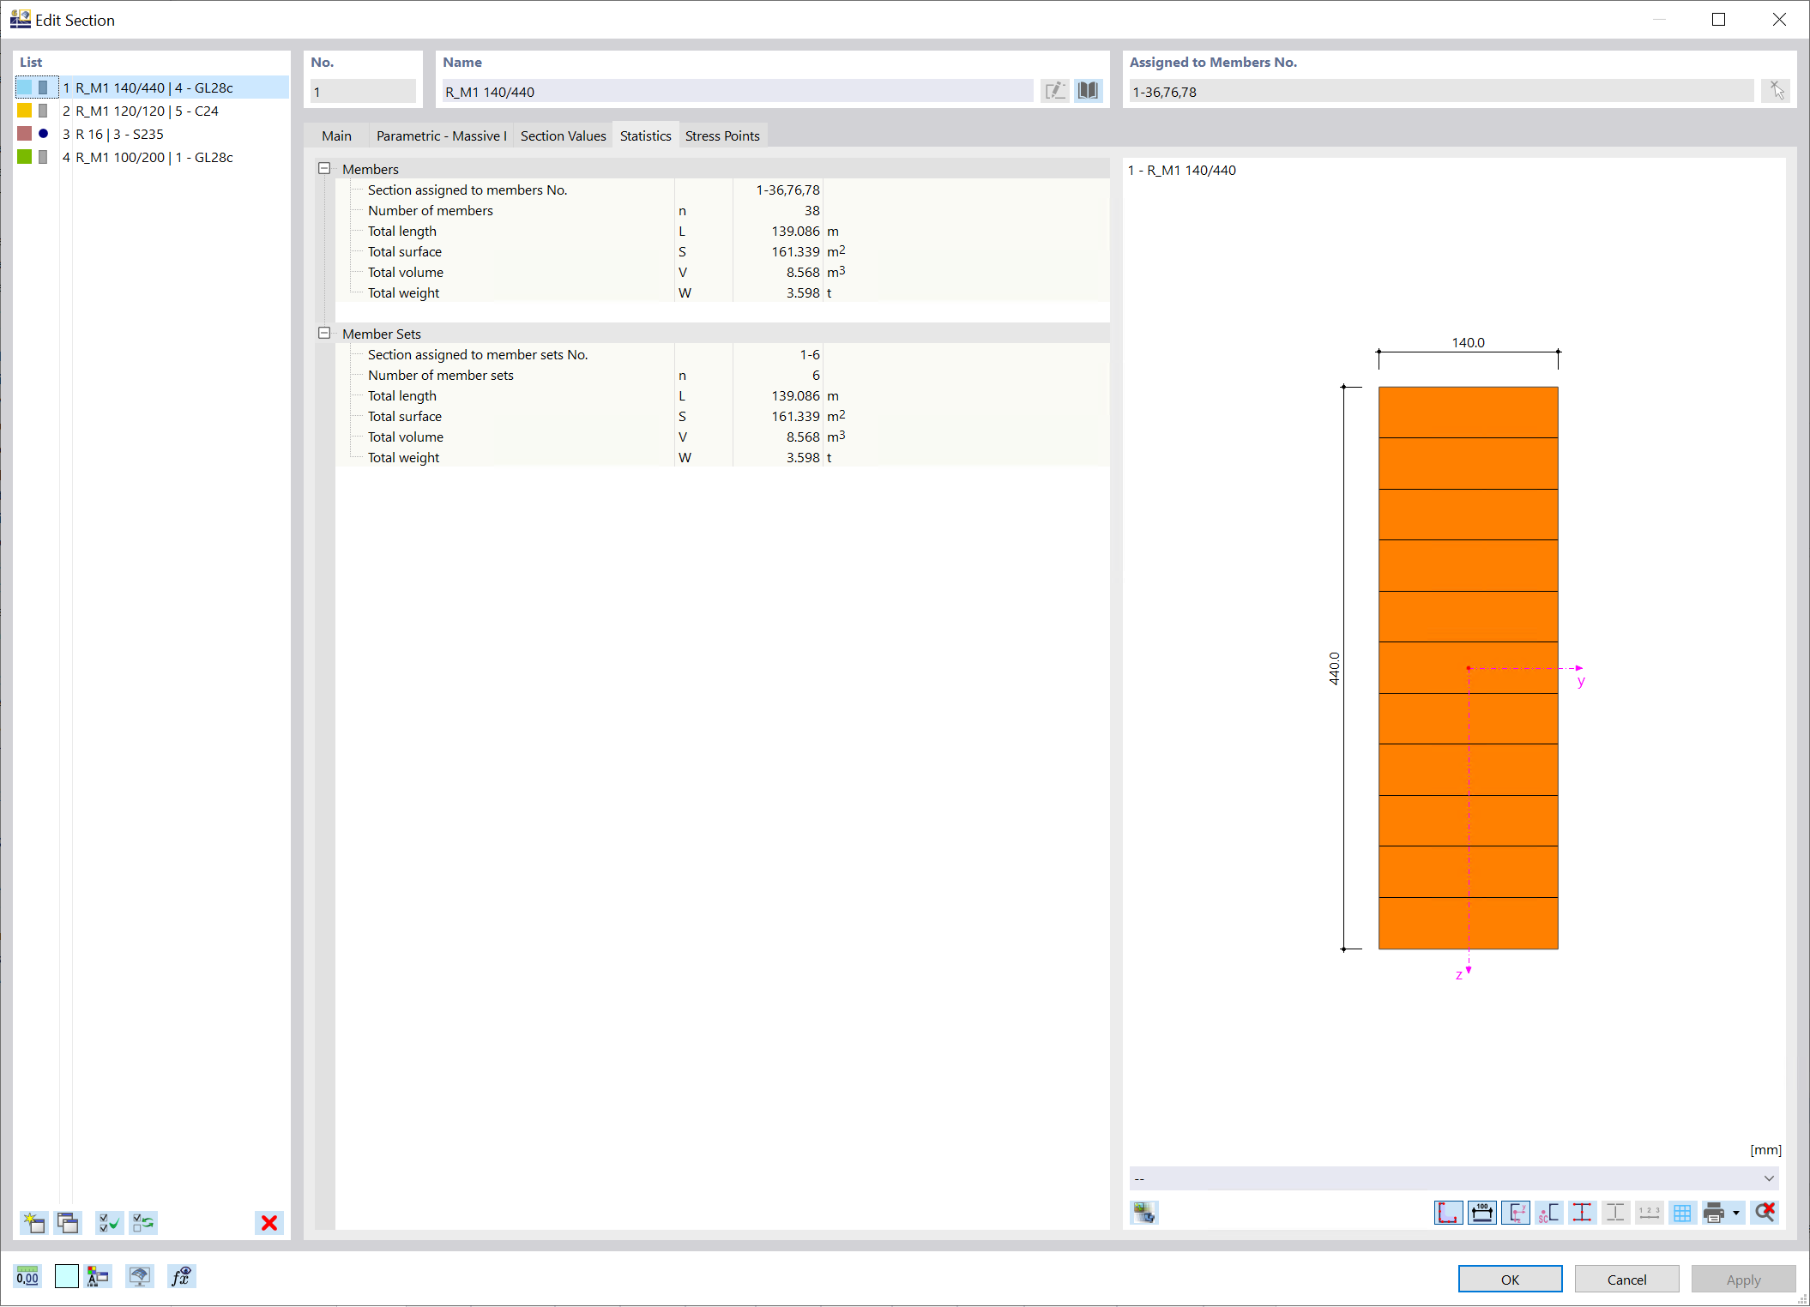Select the Stress Points tab
Screen dimensions: 1810x1307
point(724,136)
